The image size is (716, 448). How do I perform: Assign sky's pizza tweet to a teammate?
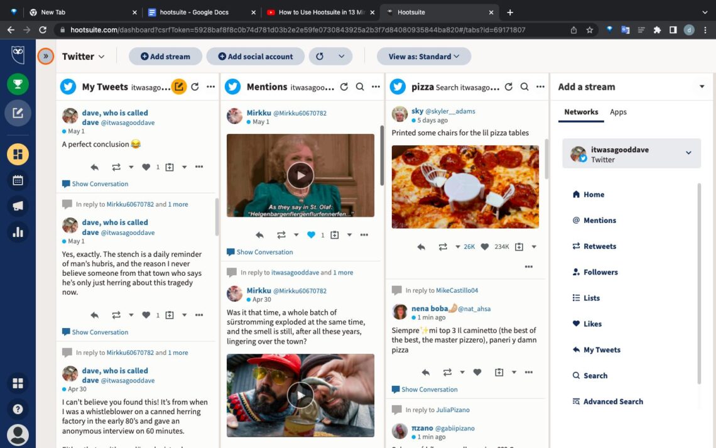[x=518, y=247]
